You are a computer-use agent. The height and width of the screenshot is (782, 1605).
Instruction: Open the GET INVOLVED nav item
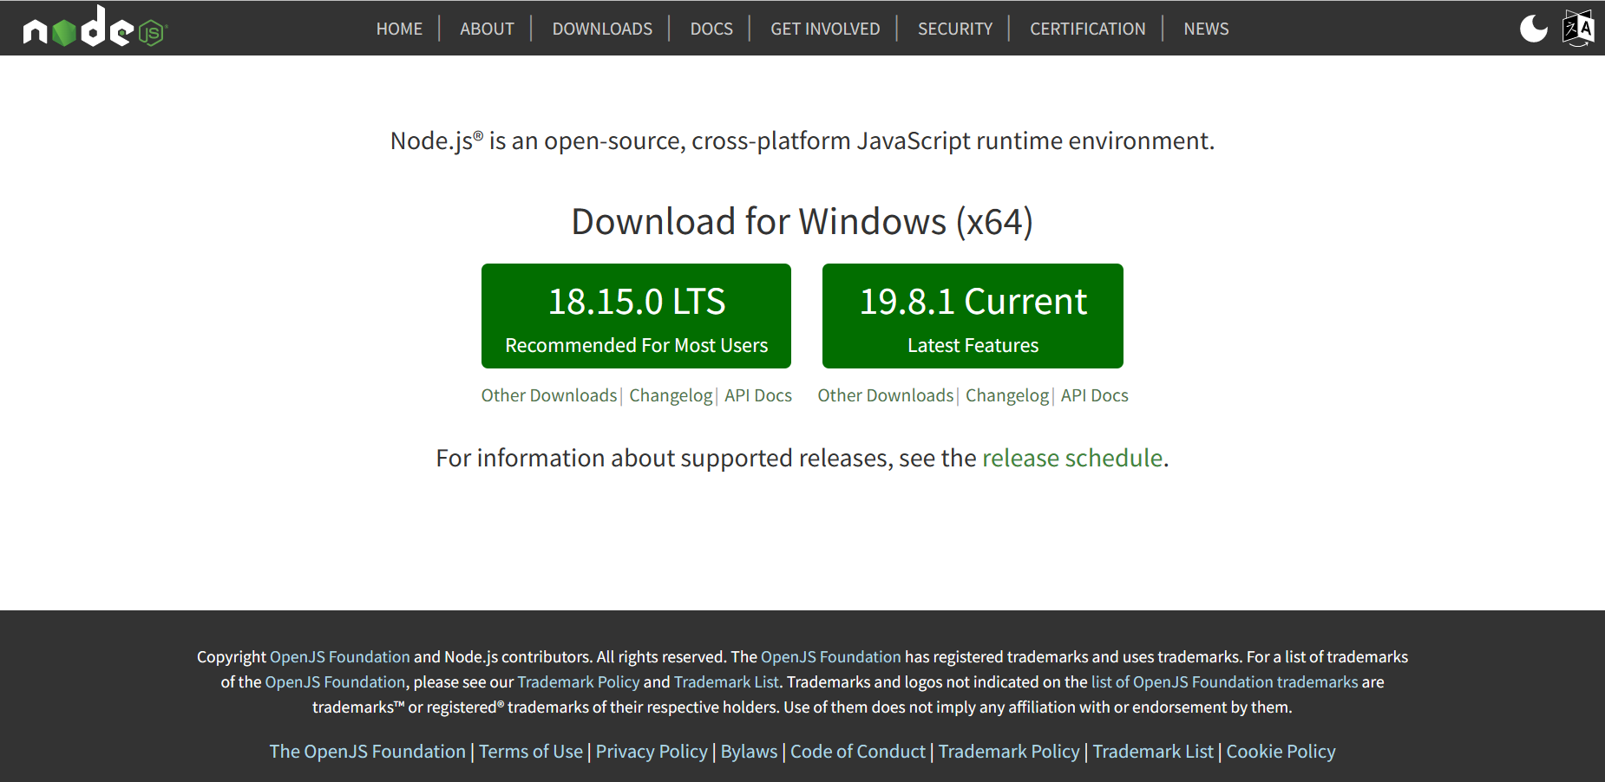(825, 29)
